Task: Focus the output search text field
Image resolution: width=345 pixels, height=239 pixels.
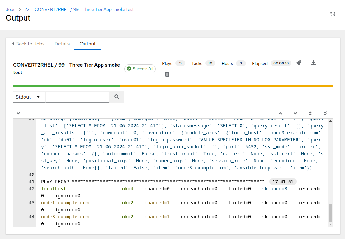Action: [x=77, y=97]
